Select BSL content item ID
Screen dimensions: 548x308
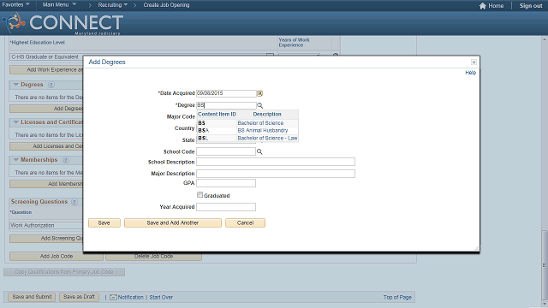pos(203,139)
